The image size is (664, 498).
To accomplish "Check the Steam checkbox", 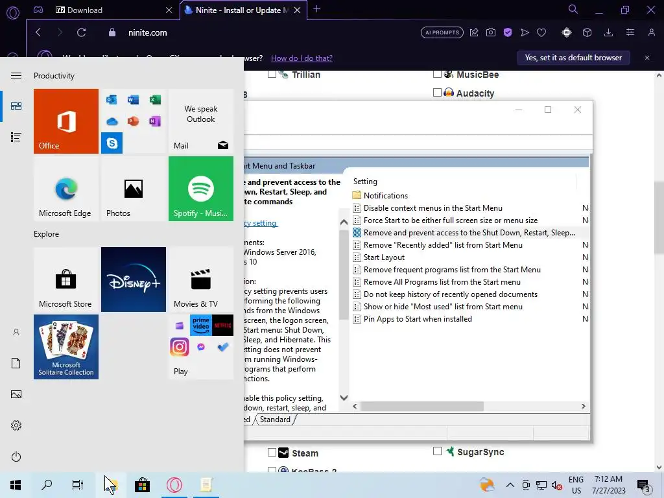I will (272, 452).
